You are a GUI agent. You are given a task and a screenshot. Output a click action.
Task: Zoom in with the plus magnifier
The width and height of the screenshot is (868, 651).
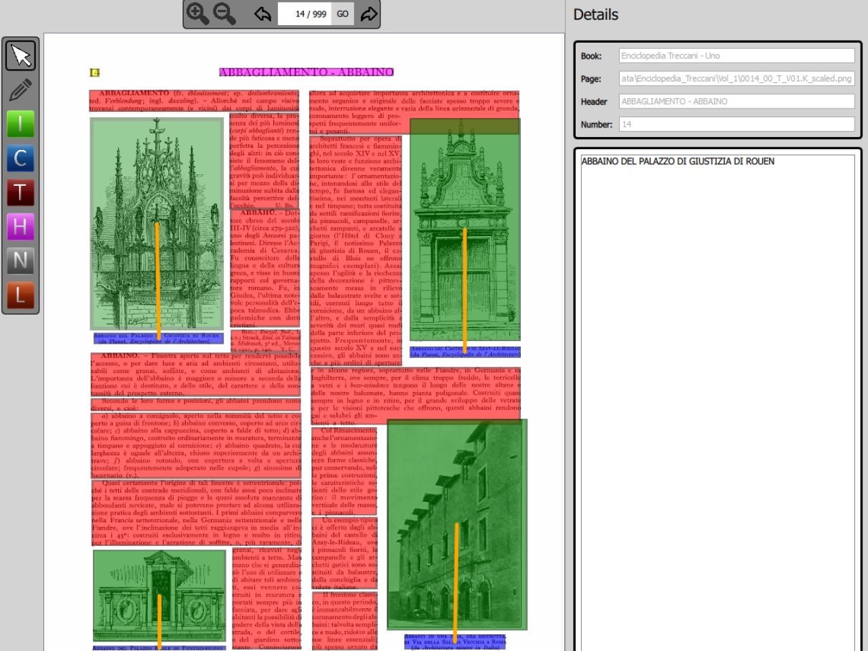(x=197, y=14)
